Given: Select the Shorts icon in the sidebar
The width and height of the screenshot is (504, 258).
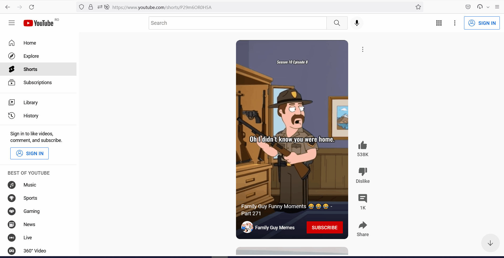Looking at the screenshot, I should pyautogui.click(x=12, y=69).
